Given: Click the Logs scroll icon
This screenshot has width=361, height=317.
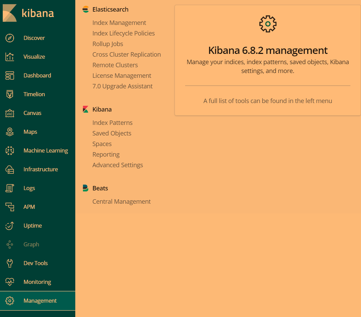Looking at the screenshot, I should point(10,188).
